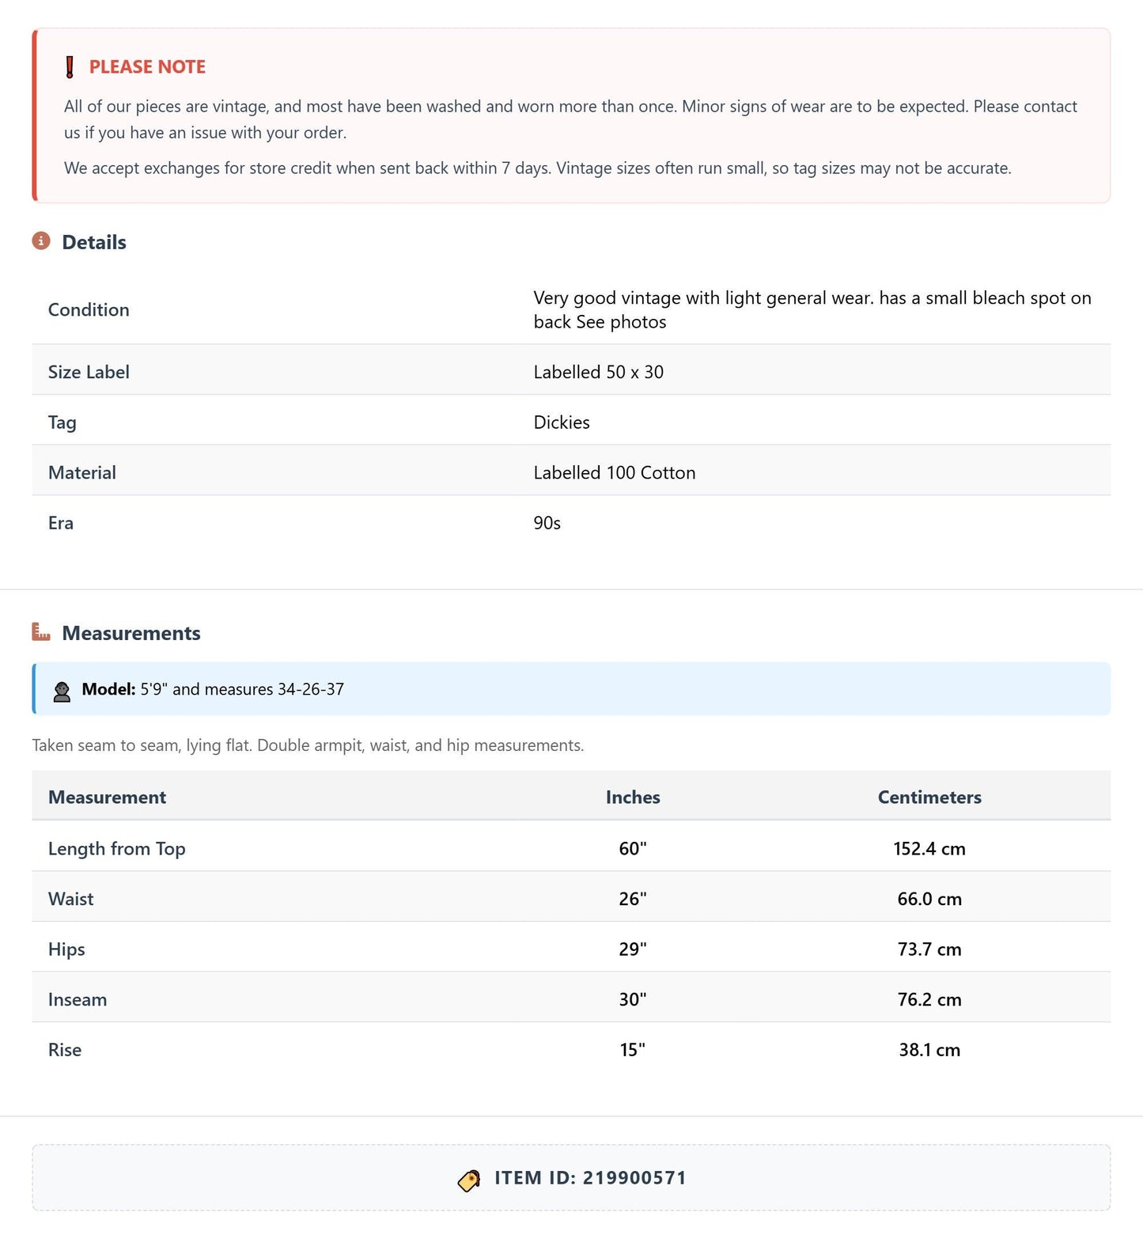Click the Condition description text
Viewport: 1143px width, 1239px height.
(812, 309)
